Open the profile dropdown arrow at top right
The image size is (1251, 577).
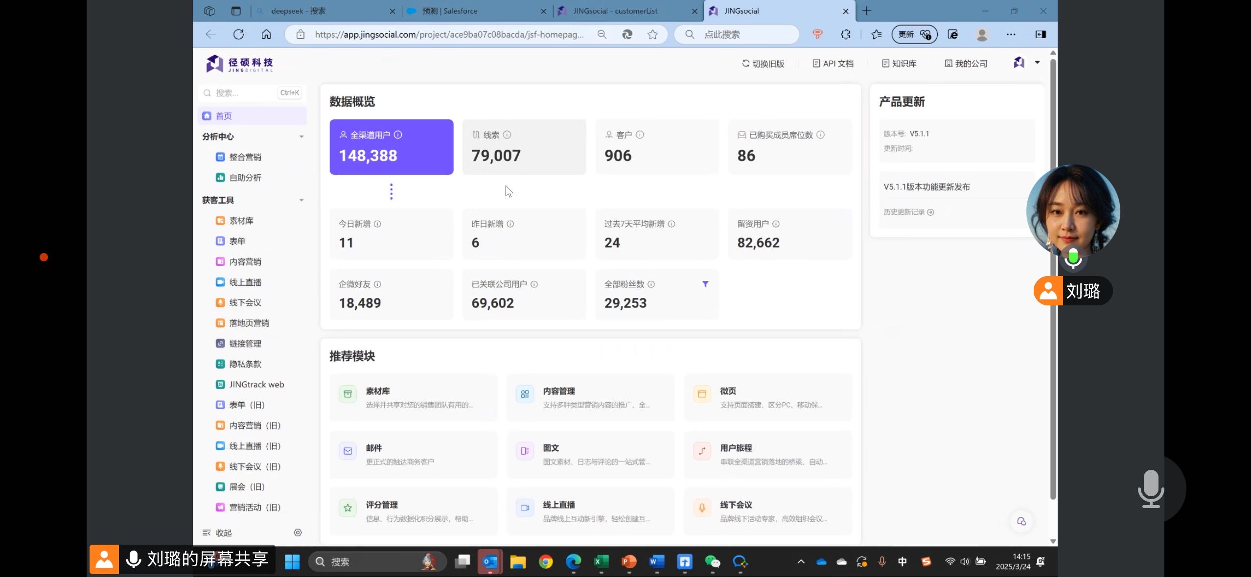point(1037,63)
